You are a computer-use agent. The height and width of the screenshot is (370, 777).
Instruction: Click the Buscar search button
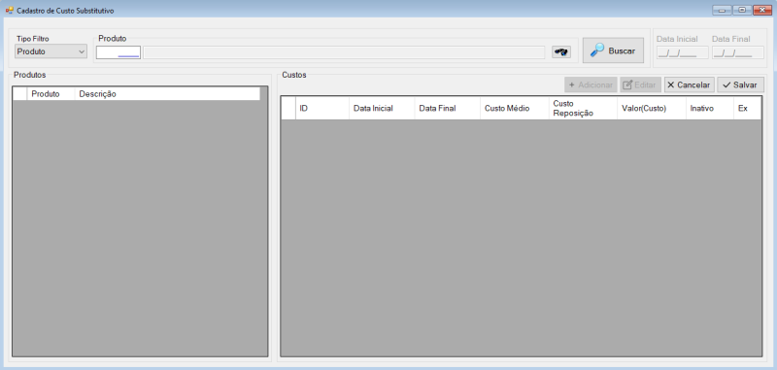(x=613, y=50)
